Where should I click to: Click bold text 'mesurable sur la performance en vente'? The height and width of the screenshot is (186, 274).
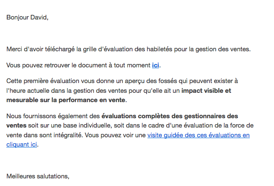(x=66, y=100)
